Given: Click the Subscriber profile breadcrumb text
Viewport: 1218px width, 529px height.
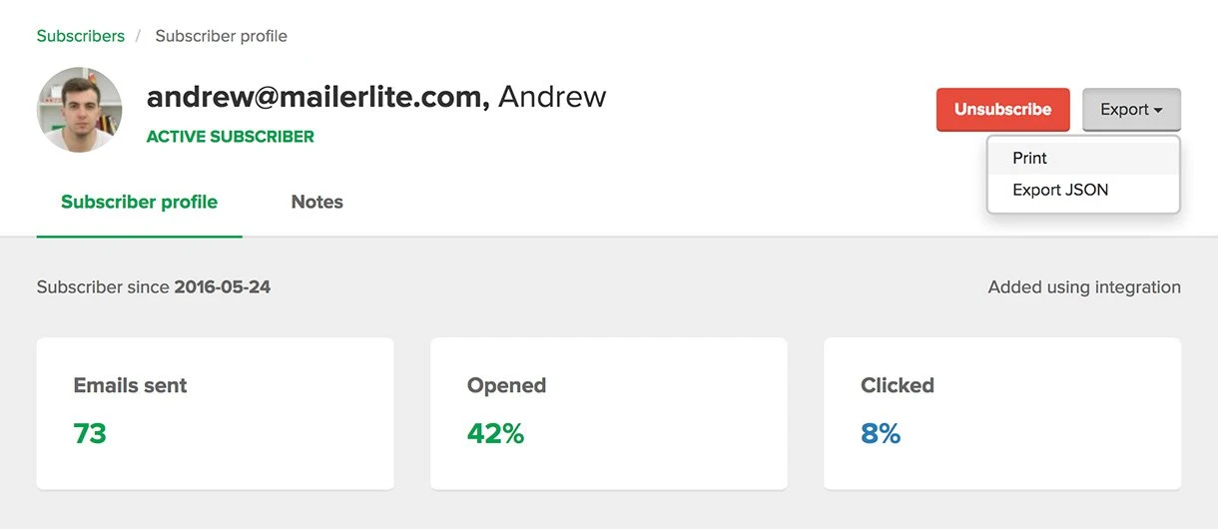Looking at the screenshot, I should pyautogui.click(x=221, y=36).
